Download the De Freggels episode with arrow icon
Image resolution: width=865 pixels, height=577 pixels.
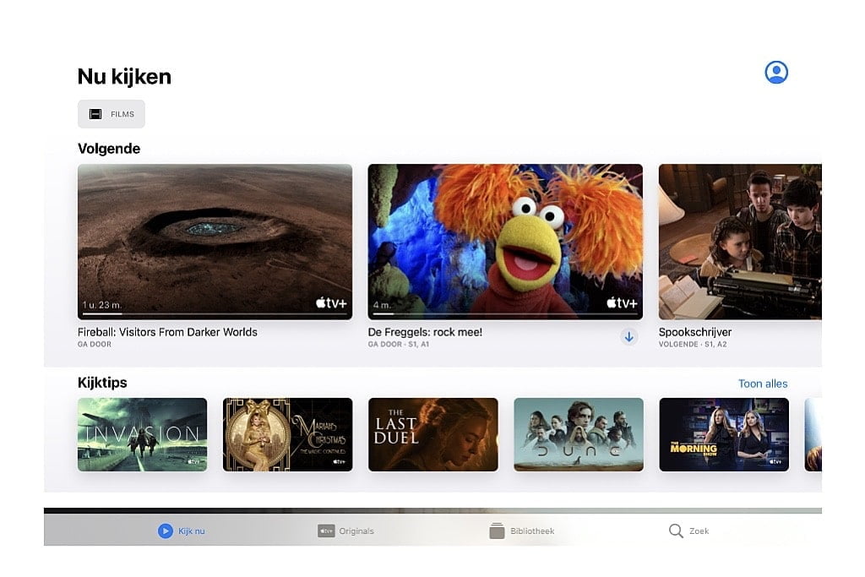[x=628, y=337]
